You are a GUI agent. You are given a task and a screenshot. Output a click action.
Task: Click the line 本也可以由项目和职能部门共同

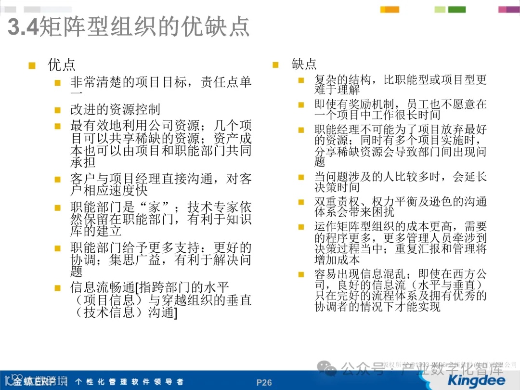coord(161,150)
